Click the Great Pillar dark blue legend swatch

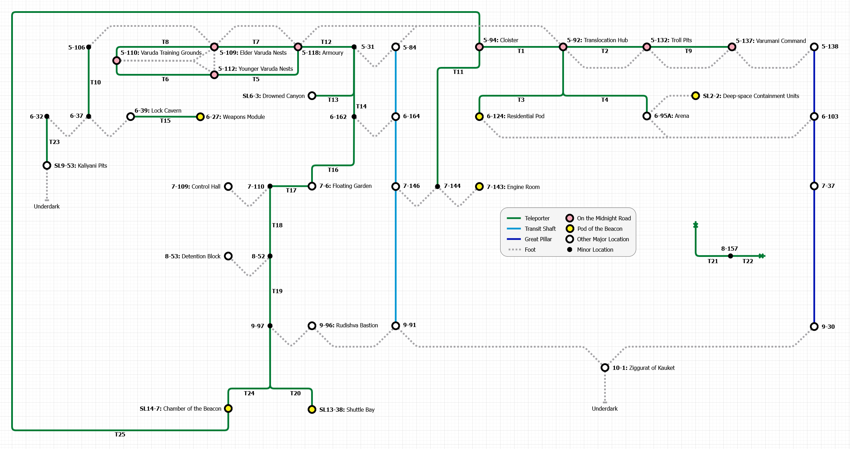[513, 239]
